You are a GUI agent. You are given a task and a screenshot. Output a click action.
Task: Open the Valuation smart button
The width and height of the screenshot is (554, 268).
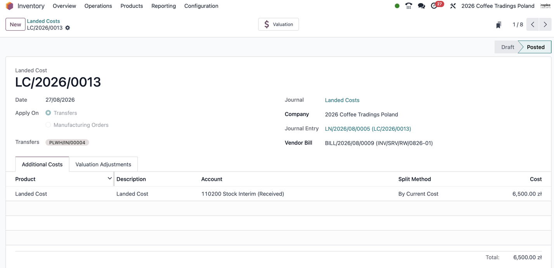(279, 24)
